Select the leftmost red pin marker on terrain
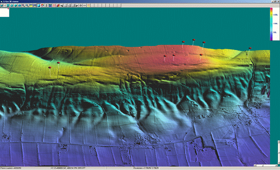 click(x=50, y=68)
